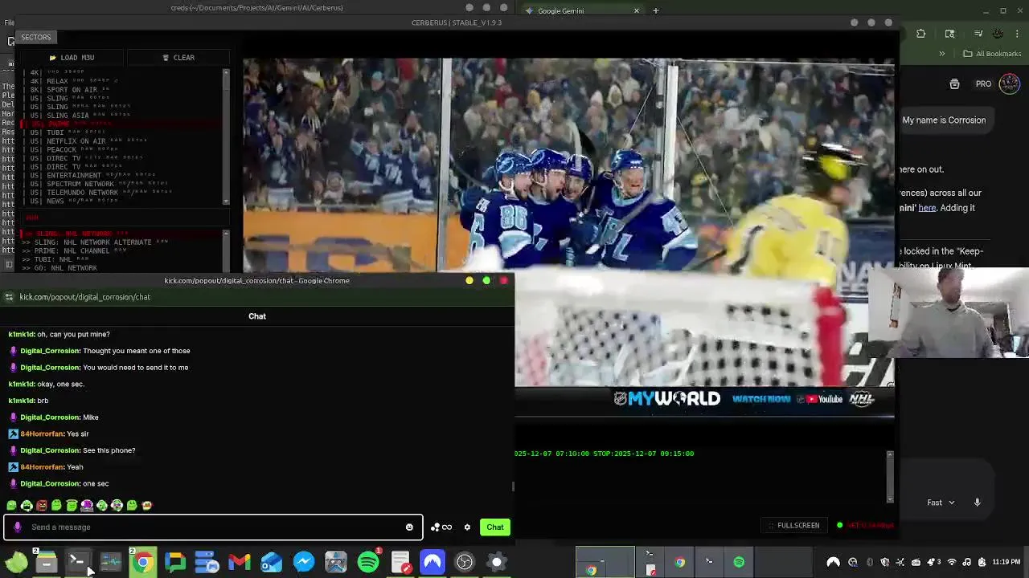The width and height of the screenshot is (1029, 578).
Task: Select the US| SLING ASIA sector
Action: [121, 116]
